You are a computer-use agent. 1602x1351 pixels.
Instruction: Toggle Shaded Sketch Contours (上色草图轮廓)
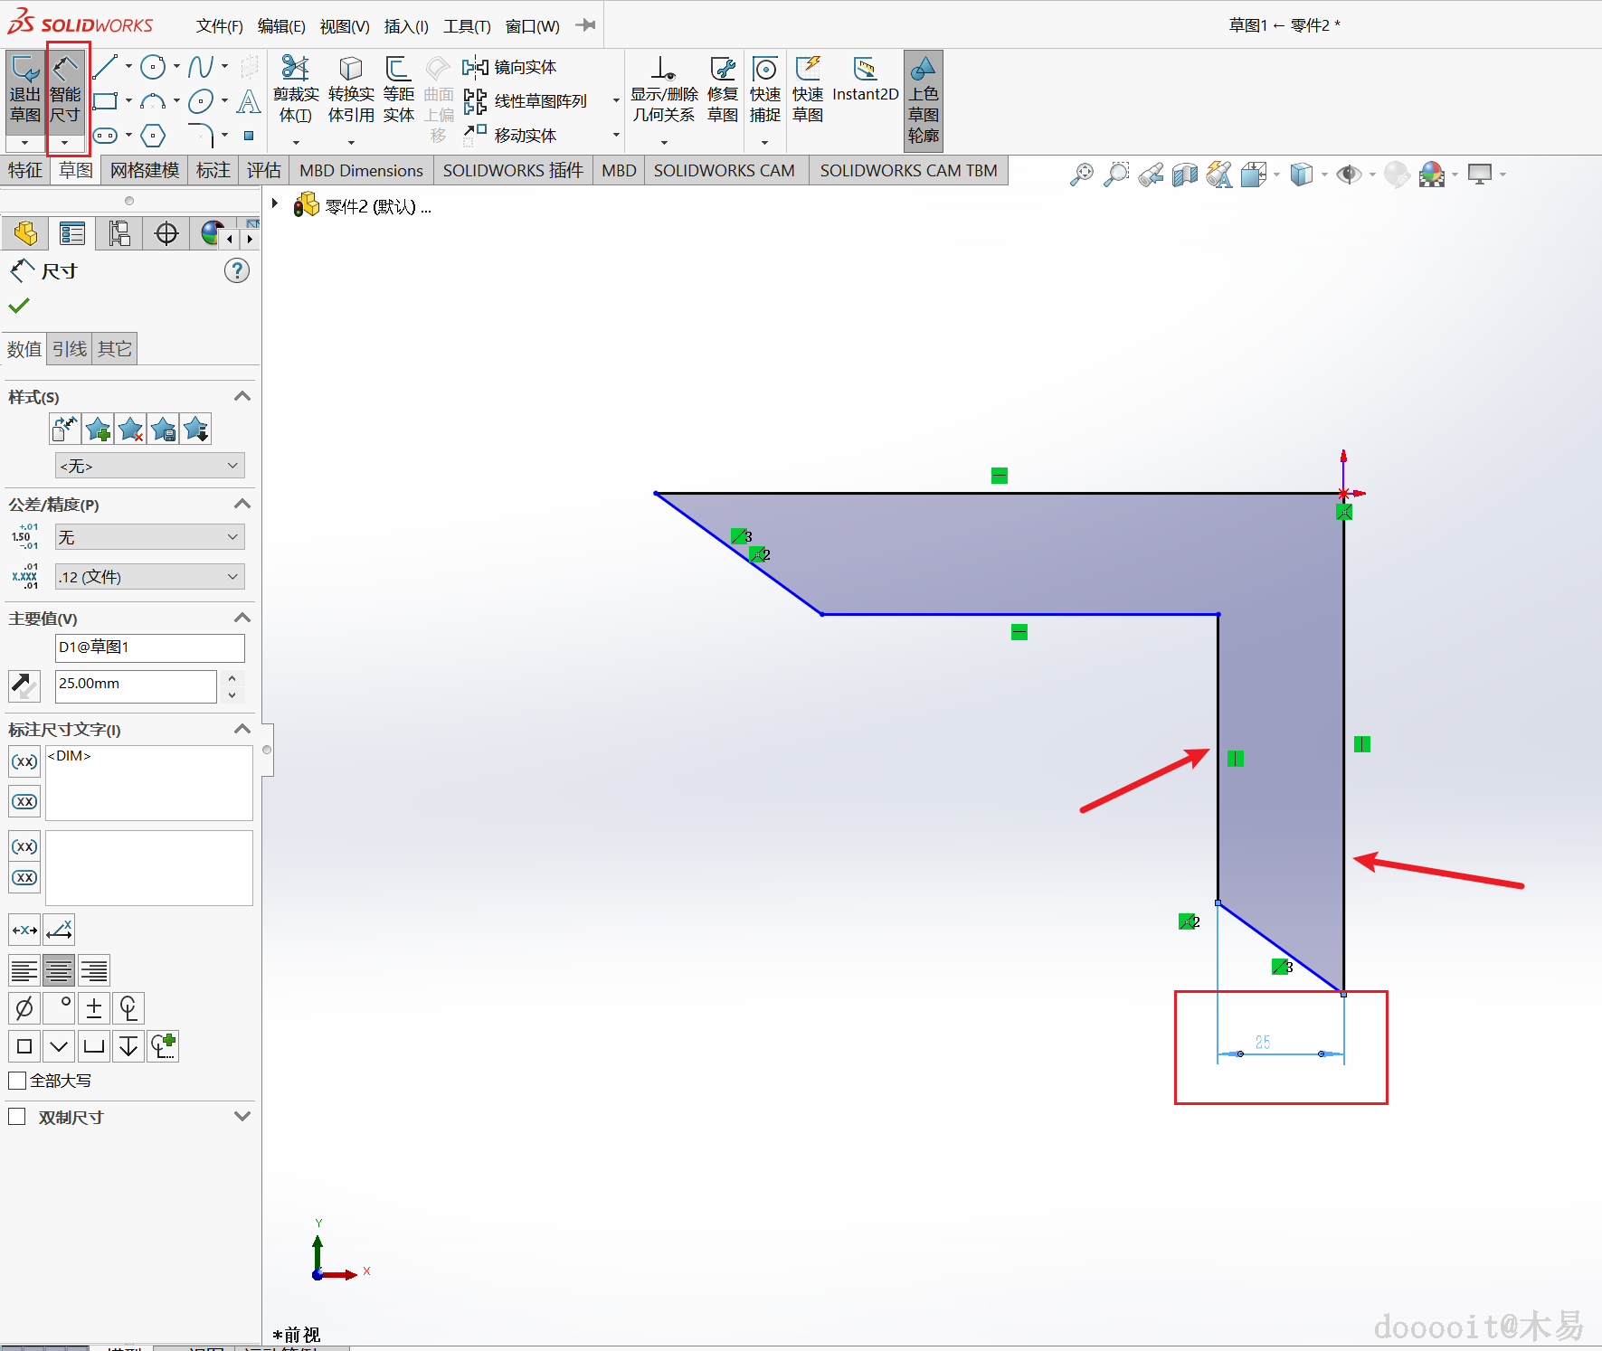point(923,99)
